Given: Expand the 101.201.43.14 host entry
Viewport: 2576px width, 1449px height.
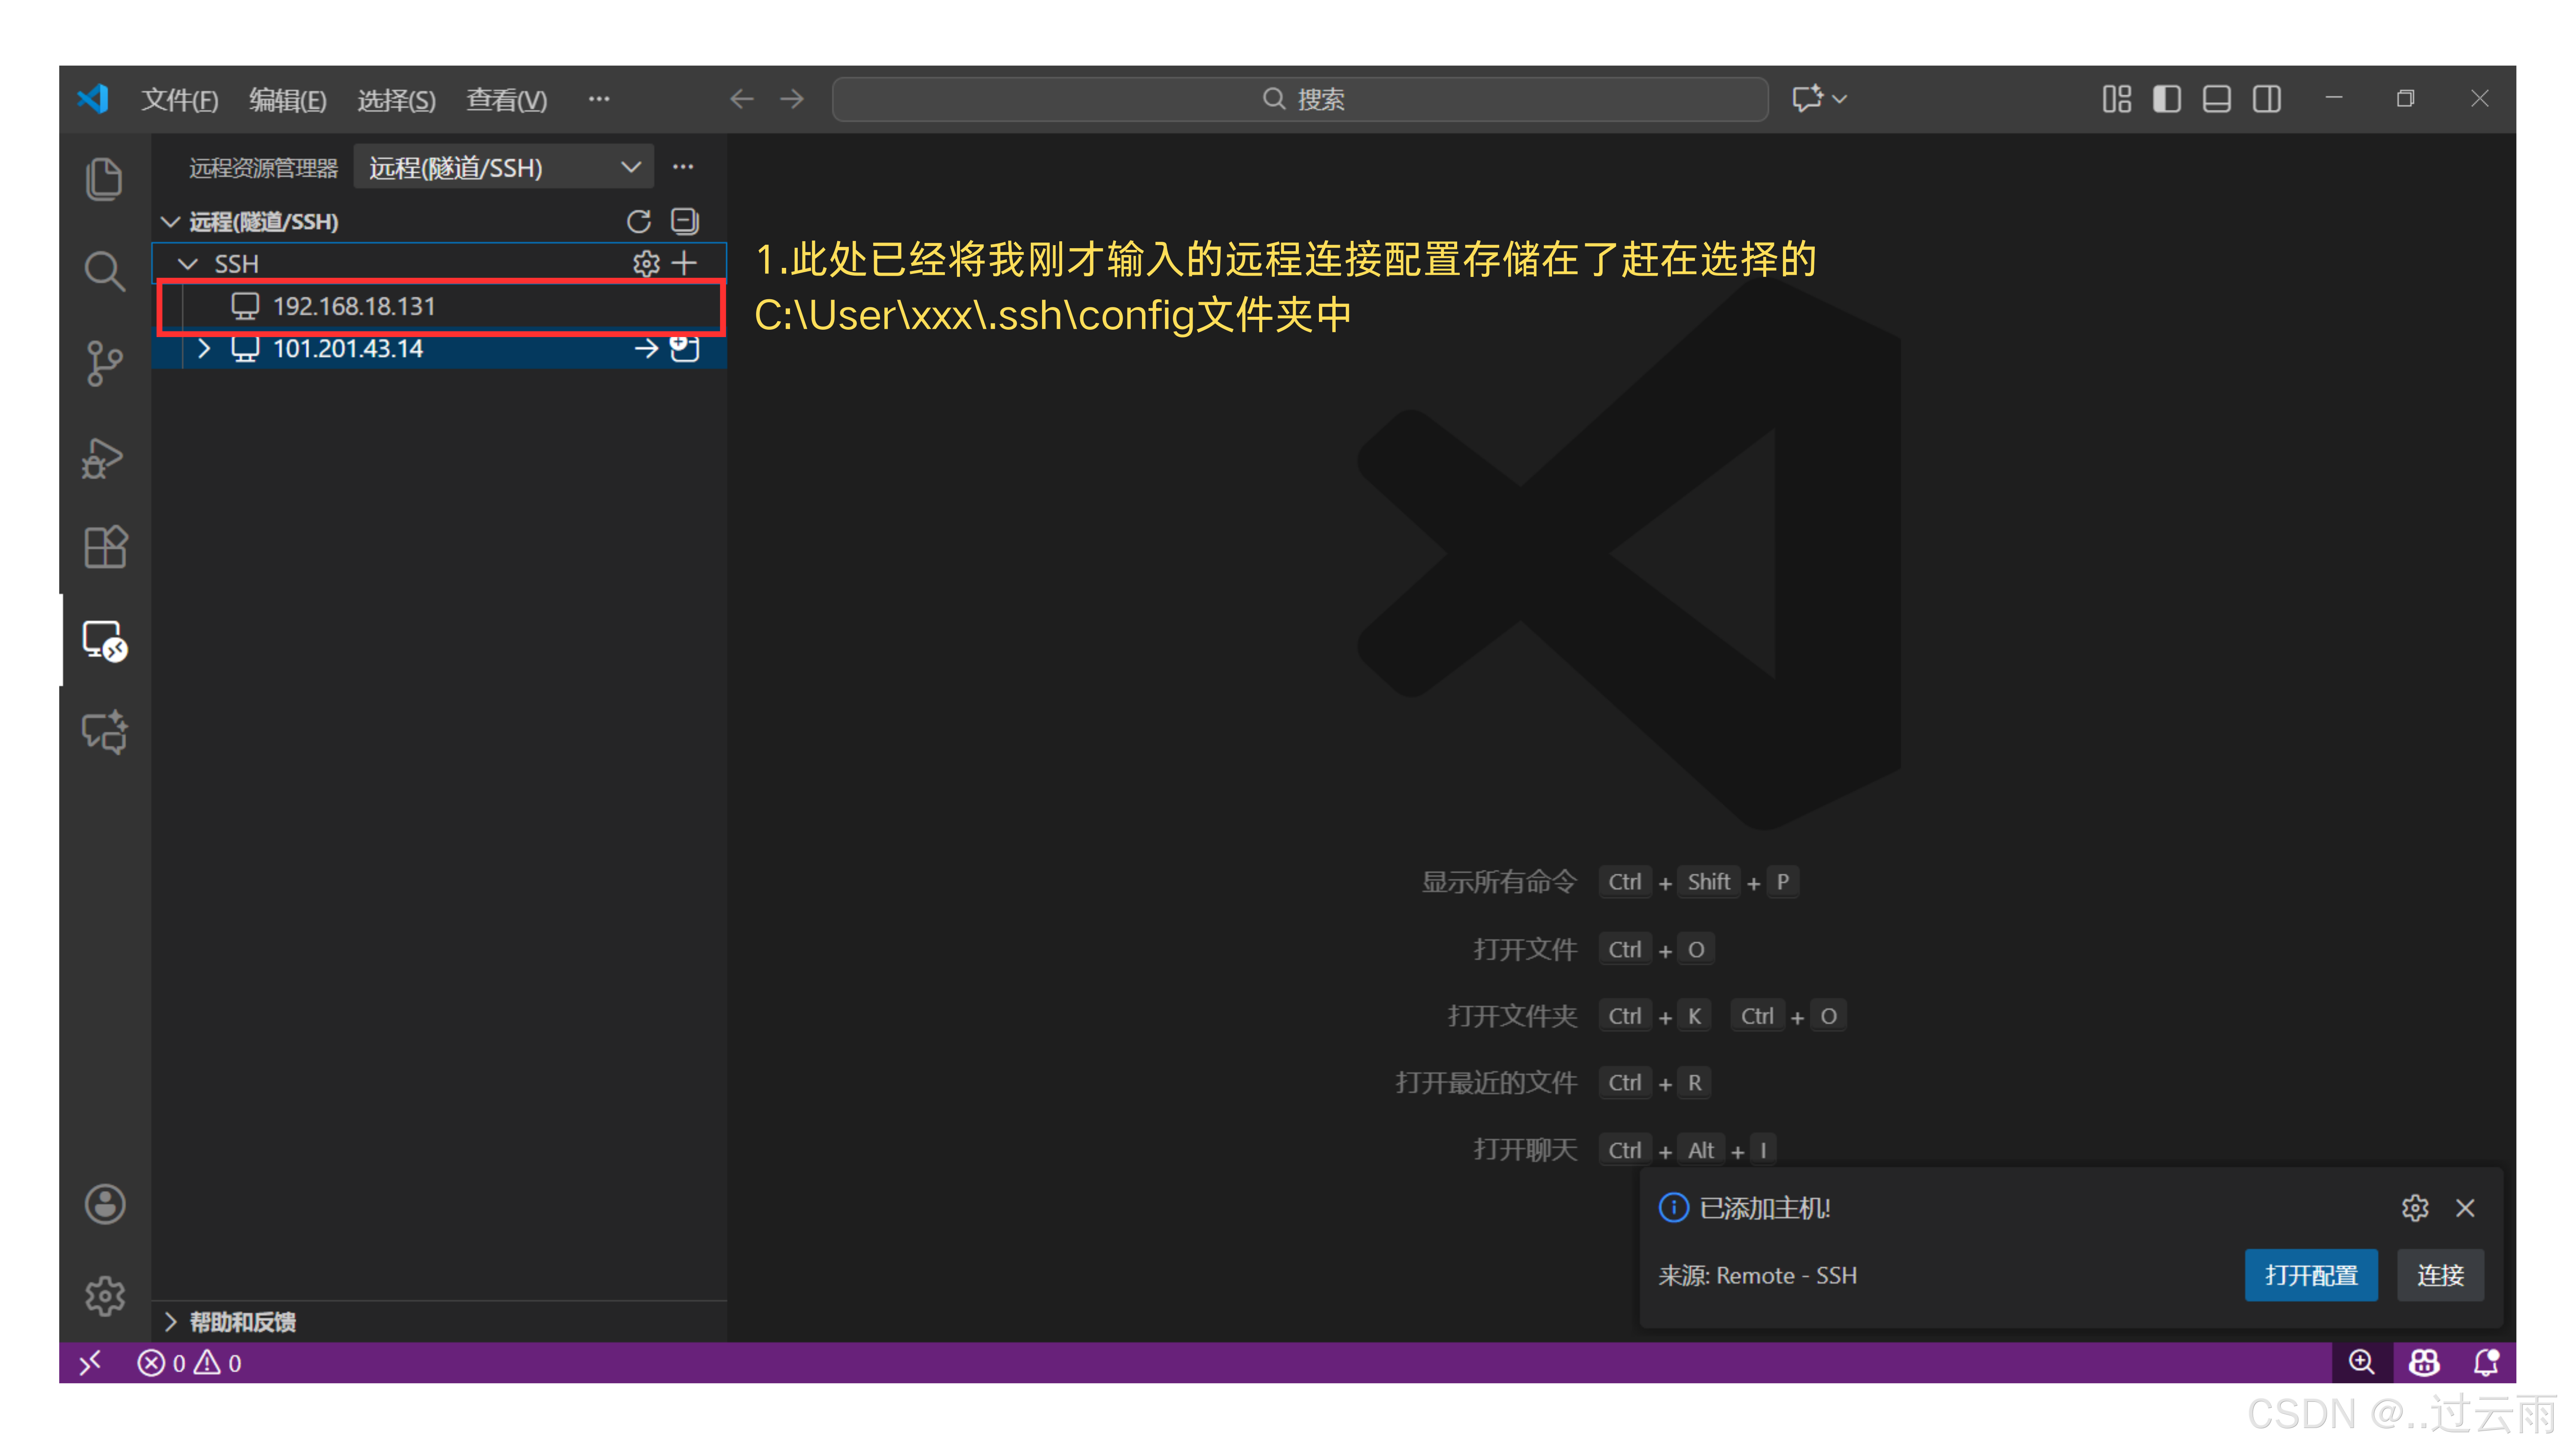Looking at the screenshot, I should [x=204, y=349].
